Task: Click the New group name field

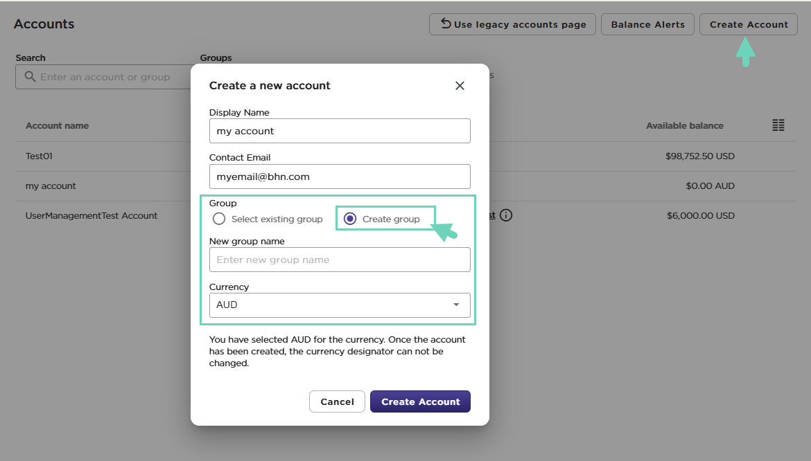Action: [340, 260]
